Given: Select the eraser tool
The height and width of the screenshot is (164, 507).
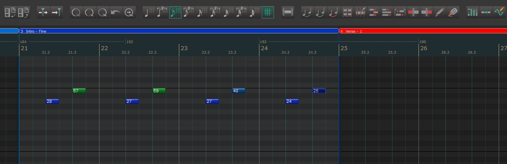Looking at the screenshot, I should pos(453,13).
